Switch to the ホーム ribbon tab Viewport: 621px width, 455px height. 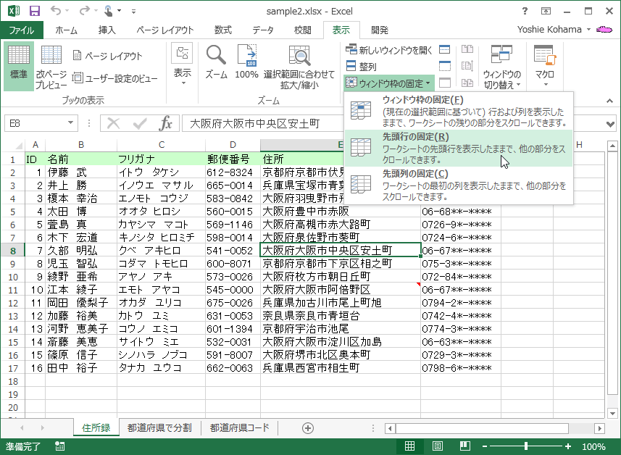[67, 30]
